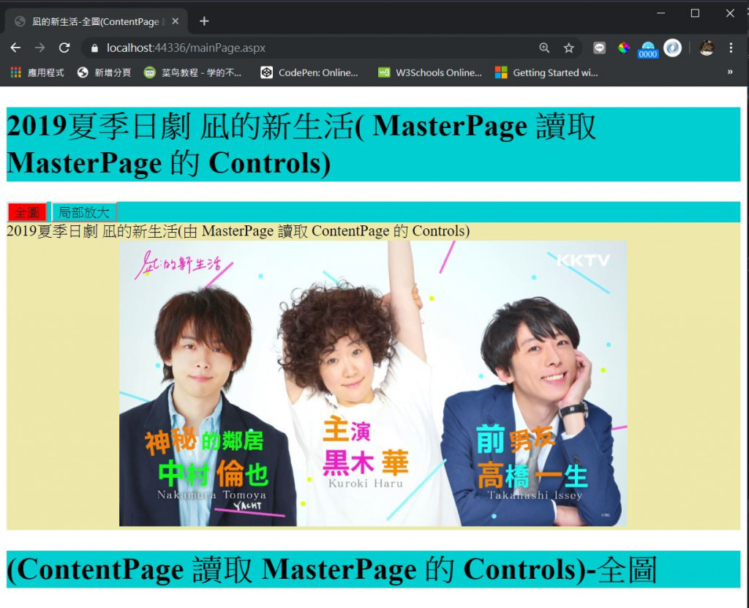The image size is (749, 608).
Task: Open the LINE extension icon
Action: [x=600, y=48]
